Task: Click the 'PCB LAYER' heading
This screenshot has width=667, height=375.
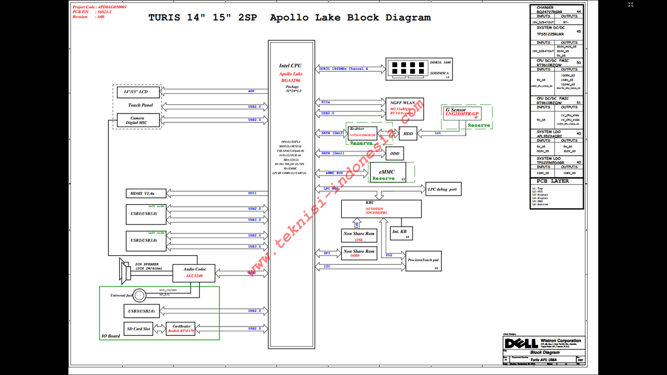Action: coord(553,181)
